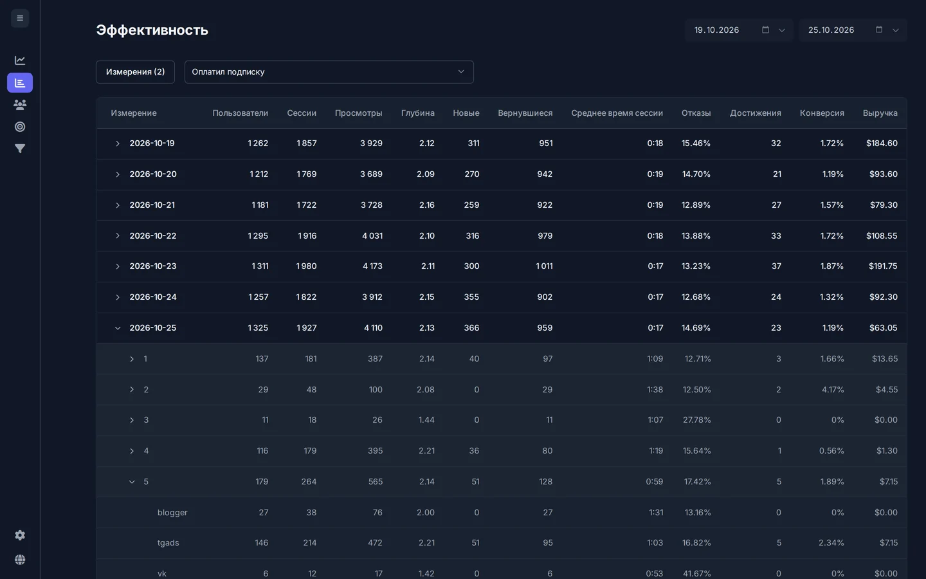Viewport: 926px width, 579px height.
Task: Sort by Сессии column header
Action: pos(302,113)
